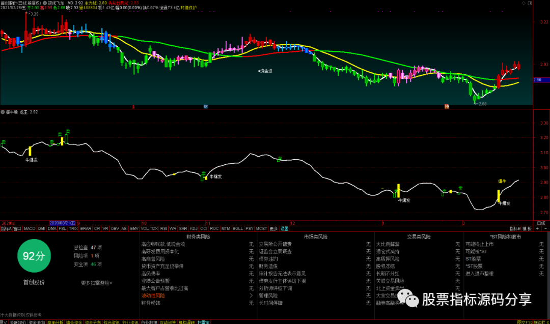Click the diamond icon at top right
The width and height of the screenshot is (550, 324).
click(524, 3)
